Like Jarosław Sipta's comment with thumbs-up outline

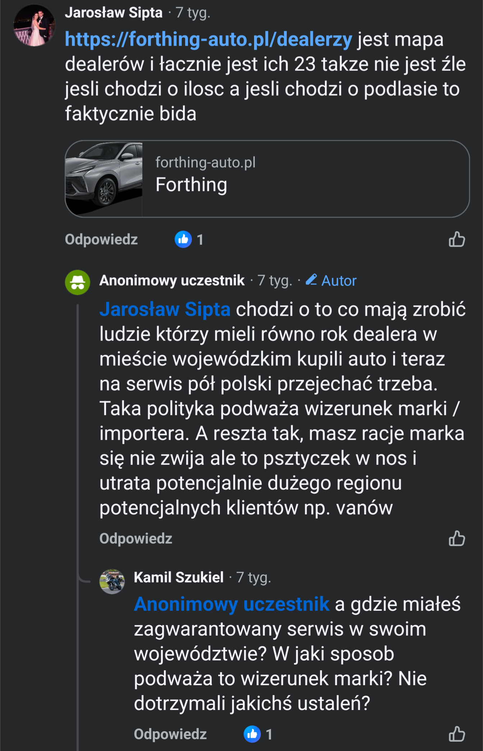pyautogui.click(x=457, y=239)
